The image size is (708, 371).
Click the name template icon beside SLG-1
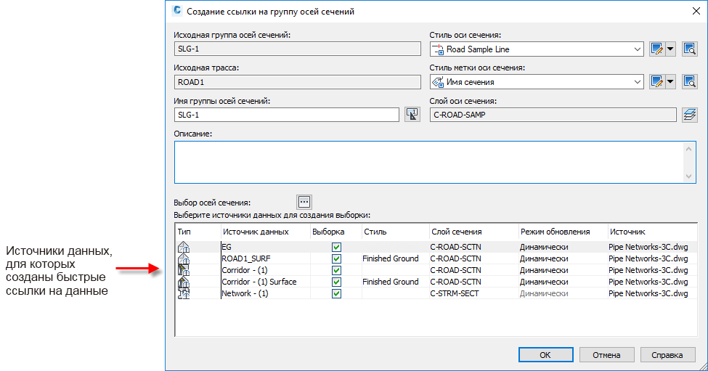[412, 115]
